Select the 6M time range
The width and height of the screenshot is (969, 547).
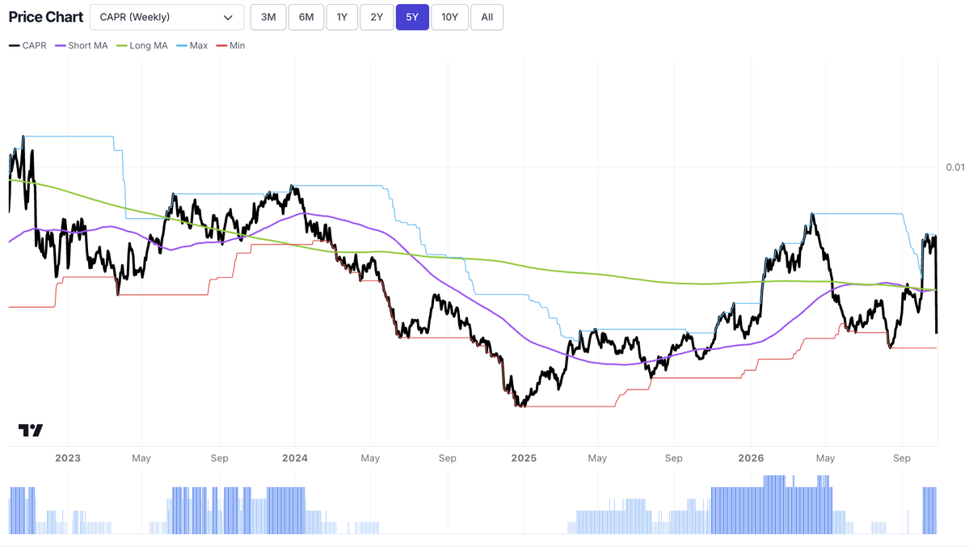click(306, 17)
